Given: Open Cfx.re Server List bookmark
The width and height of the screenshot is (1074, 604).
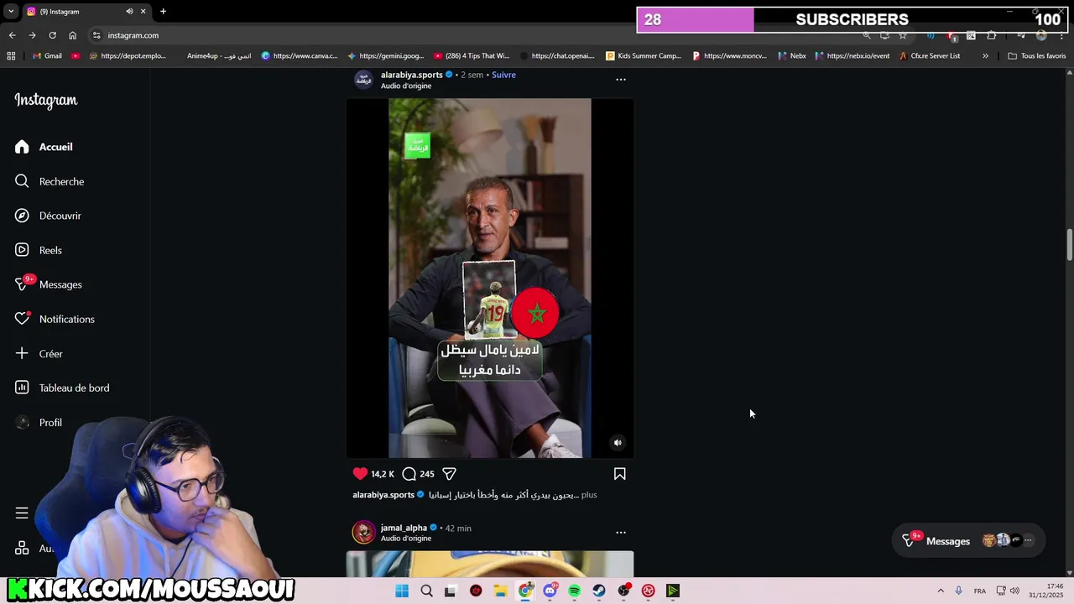Looking at the screenshot, I should click(930, 56).
